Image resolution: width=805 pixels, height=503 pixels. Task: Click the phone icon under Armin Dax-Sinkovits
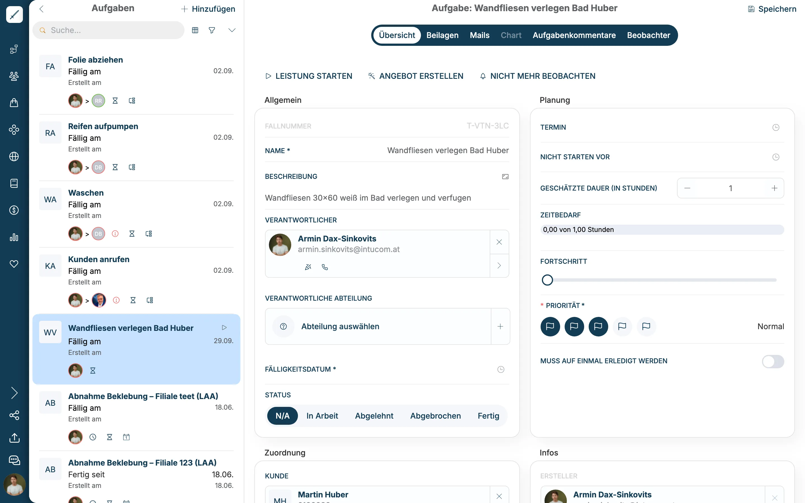tap(325, 267)
